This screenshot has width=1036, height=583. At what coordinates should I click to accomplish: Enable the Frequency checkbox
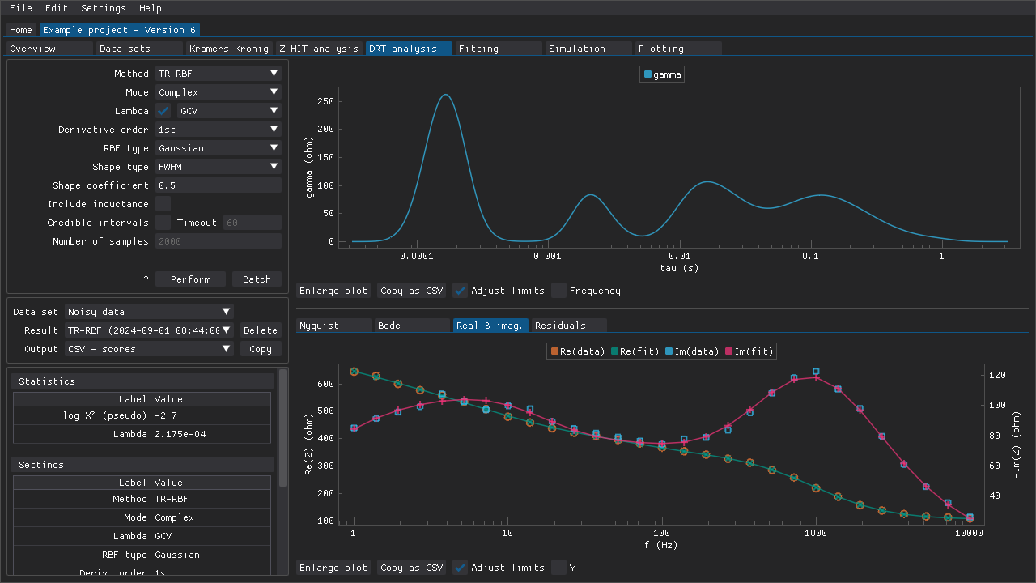click(x=558, y=291)
